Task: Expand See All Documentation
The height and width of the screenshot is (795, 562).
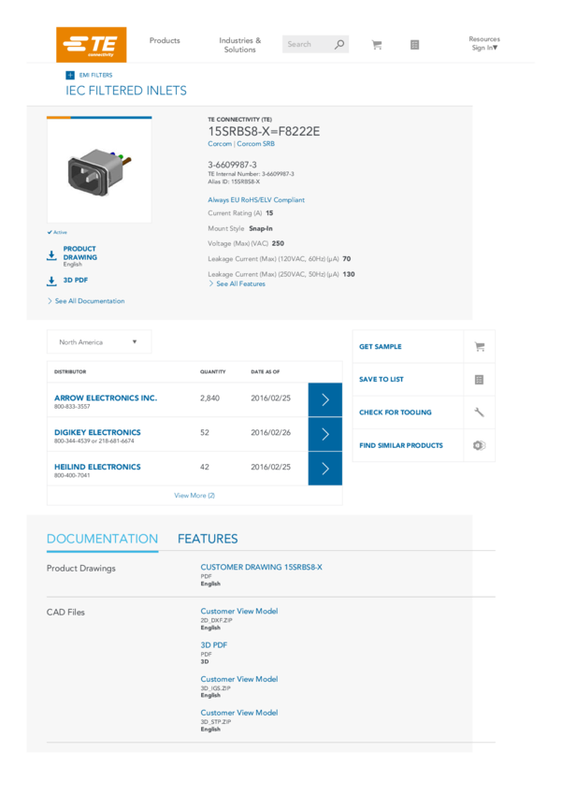Action: 86,301
